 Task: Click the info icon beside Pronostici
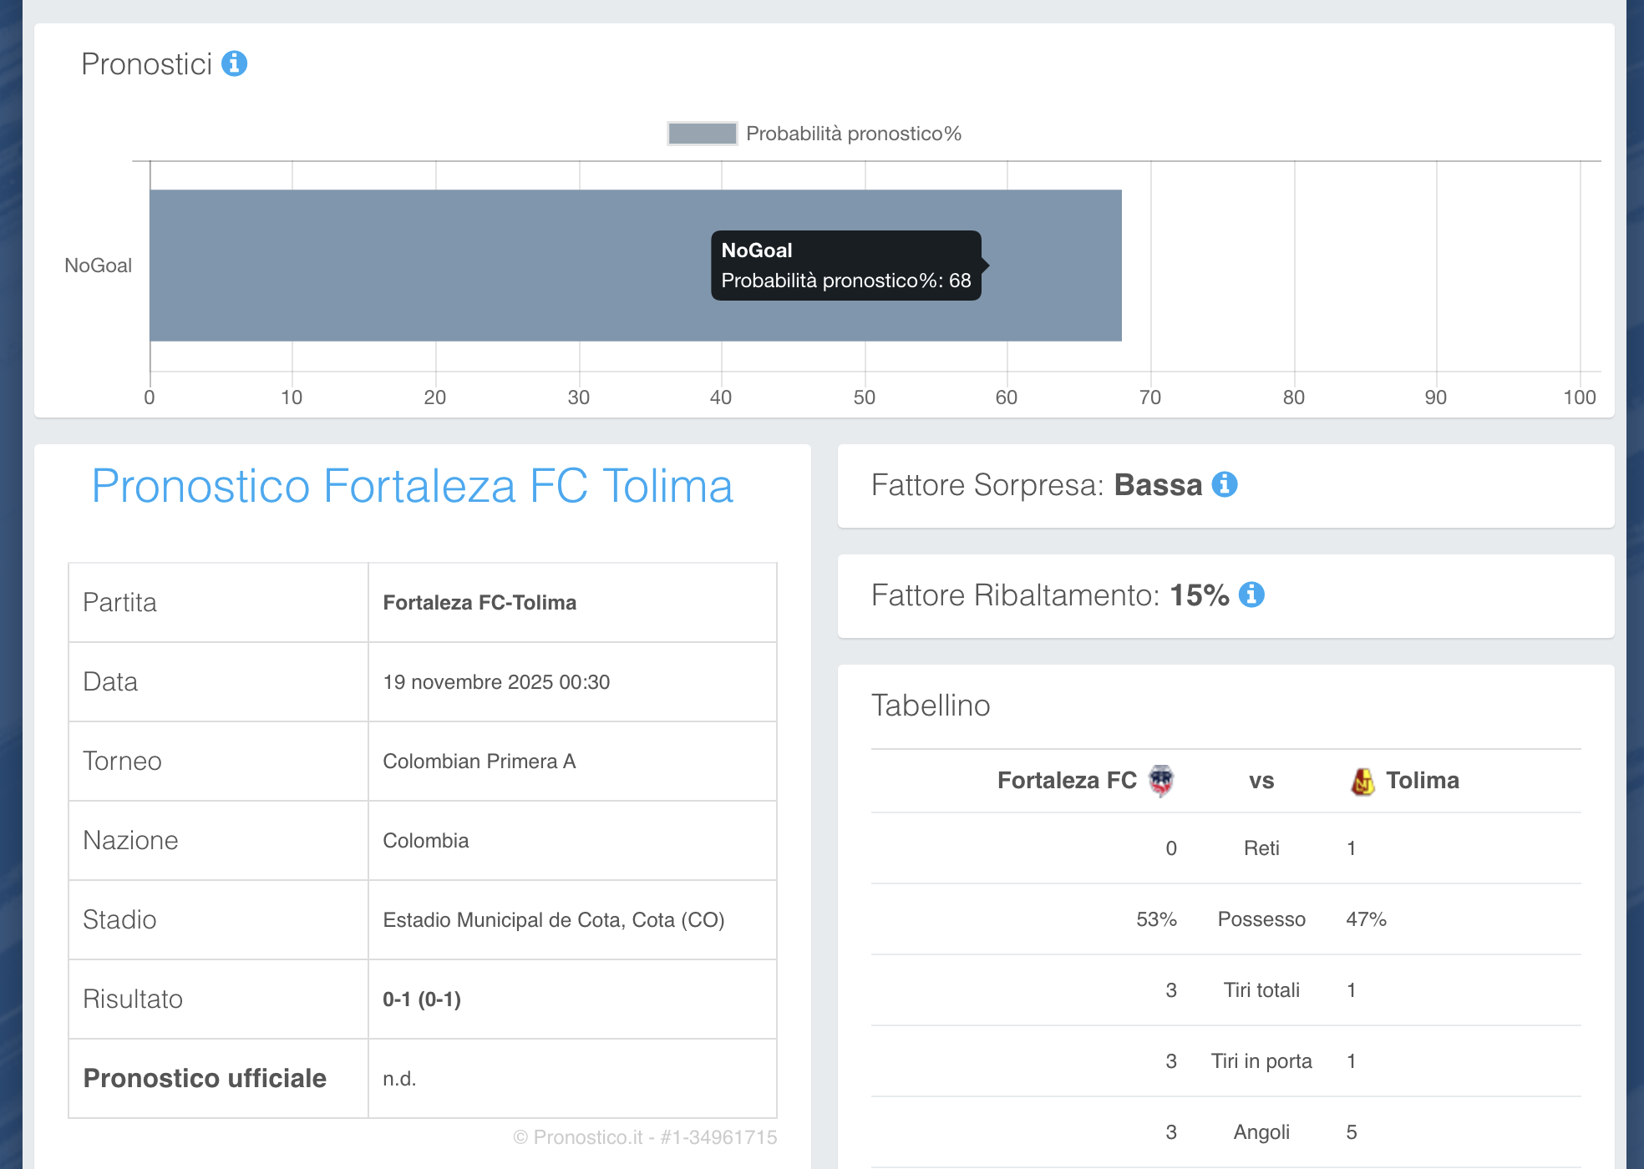click(x=234, y=63)
